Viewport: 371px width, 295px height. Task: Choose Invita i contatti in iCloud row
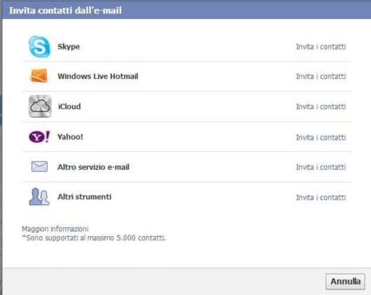(x=321, y=107)
